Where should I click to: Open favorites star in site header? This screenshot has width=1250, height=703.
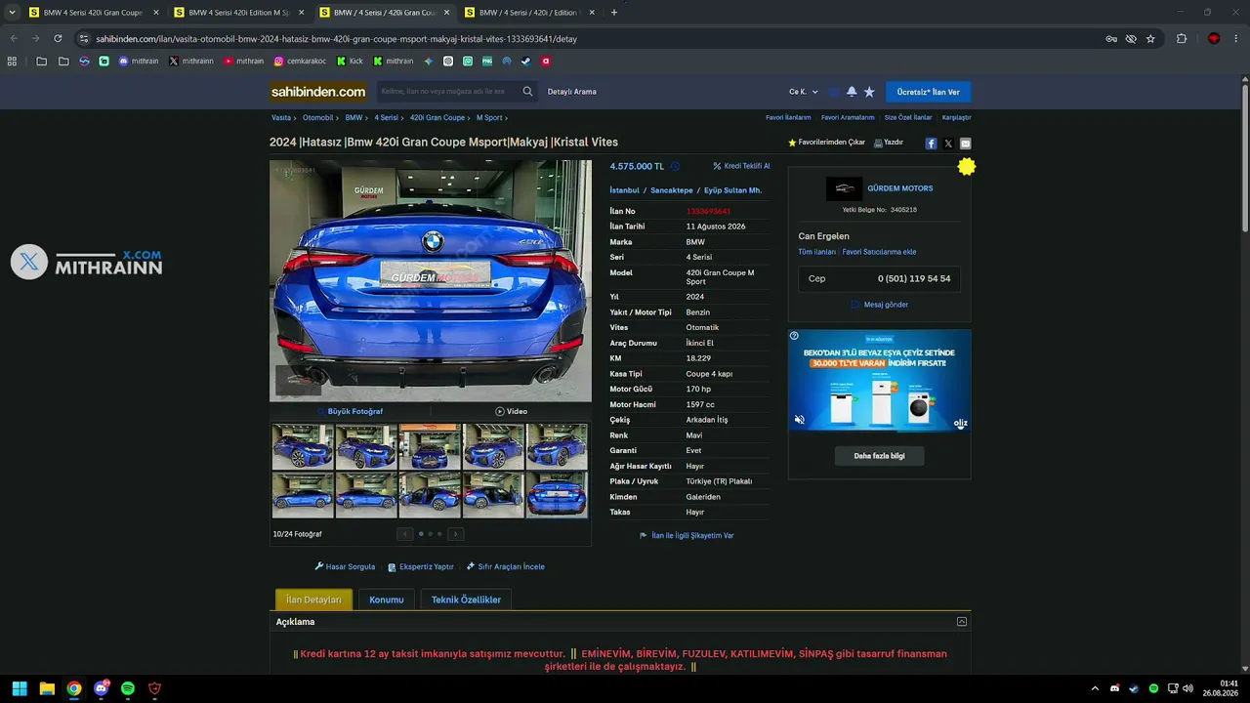(x=869, y=92)
